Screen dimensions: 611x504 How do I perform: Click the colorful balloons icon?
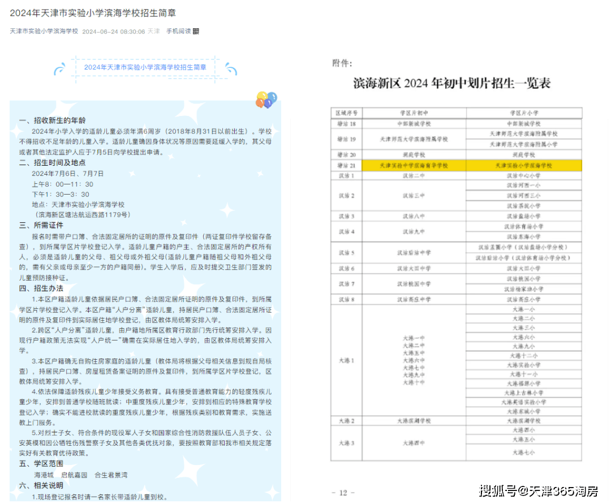(x=266, y=100)
